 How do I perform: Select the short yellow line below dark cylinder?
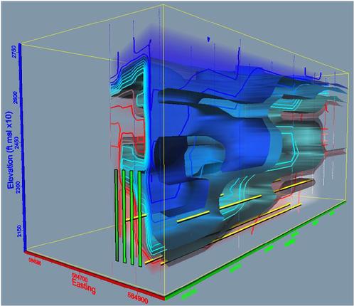(193, 216)
